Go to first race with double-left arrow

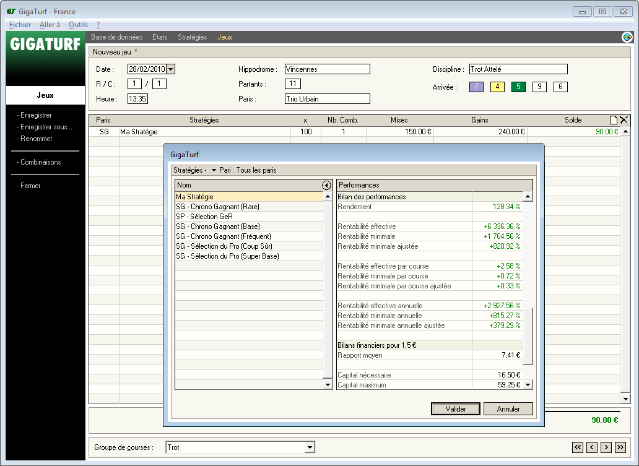click(x=578, y=447)
